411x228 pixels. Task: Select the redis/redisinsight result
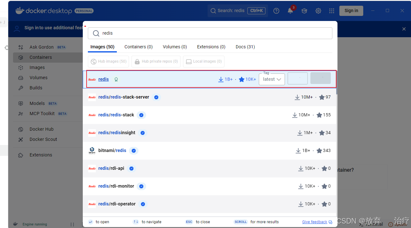point(209,133)
